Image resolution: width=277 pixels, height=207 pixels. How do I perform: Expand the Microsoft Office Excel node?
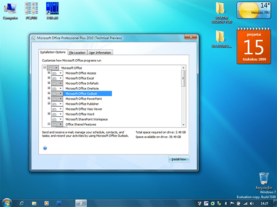49,78
